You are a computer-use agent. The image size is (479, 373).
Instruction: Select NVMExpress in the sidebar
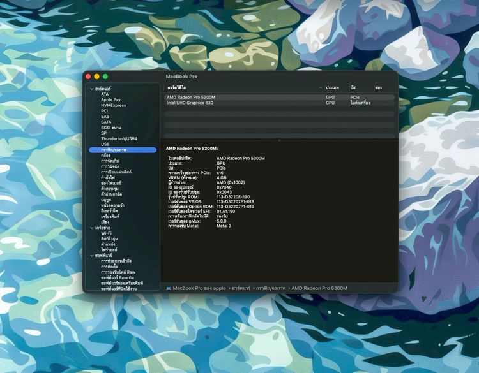(113, 106)
